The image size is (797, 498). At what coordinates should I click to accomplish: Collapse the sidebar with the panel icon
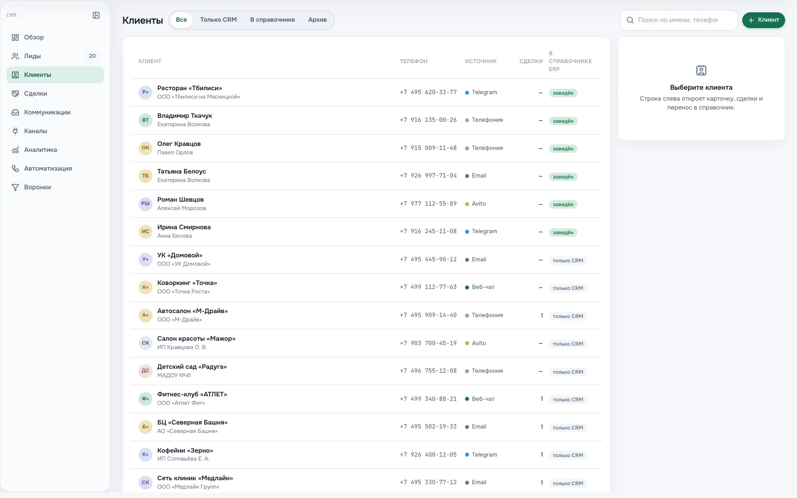click(96, 15)
